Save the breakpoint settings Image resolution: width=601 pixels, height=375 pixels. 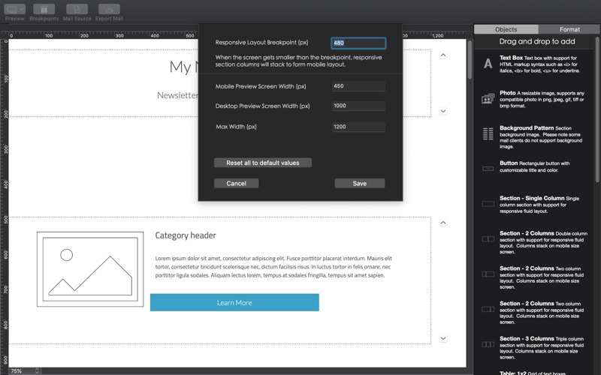point(360,183)
